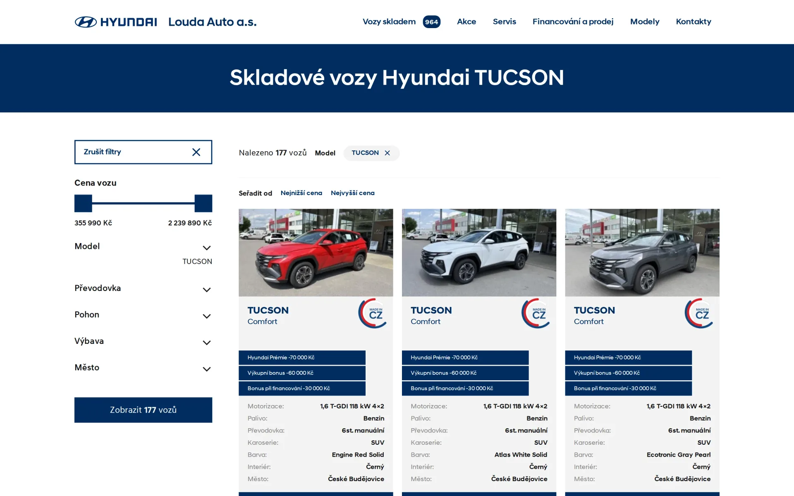Click Zobrazit 177 vozů button
Screen dimensions: 794x496
(143, 410)
